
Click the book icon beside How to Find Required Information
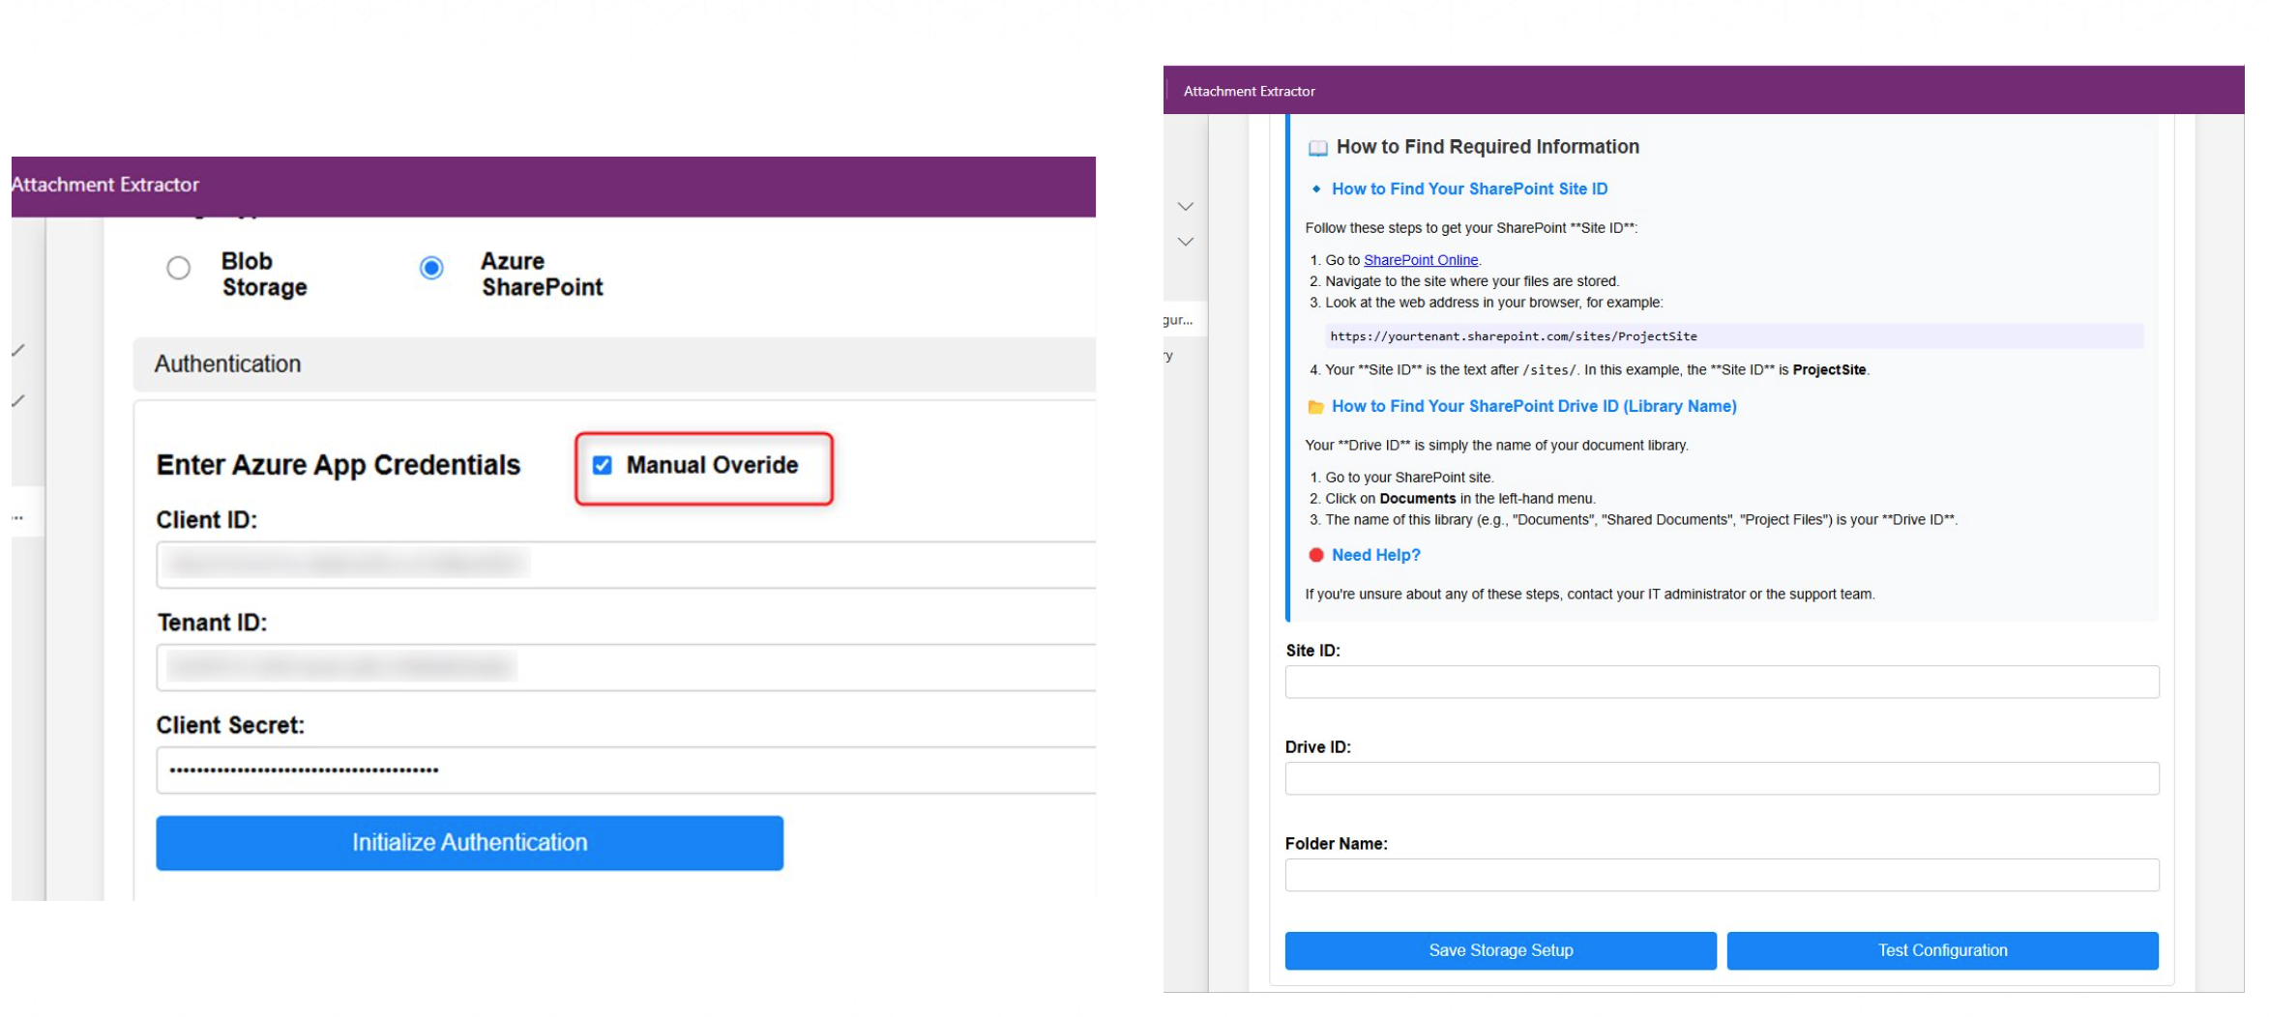point(1316,148)
